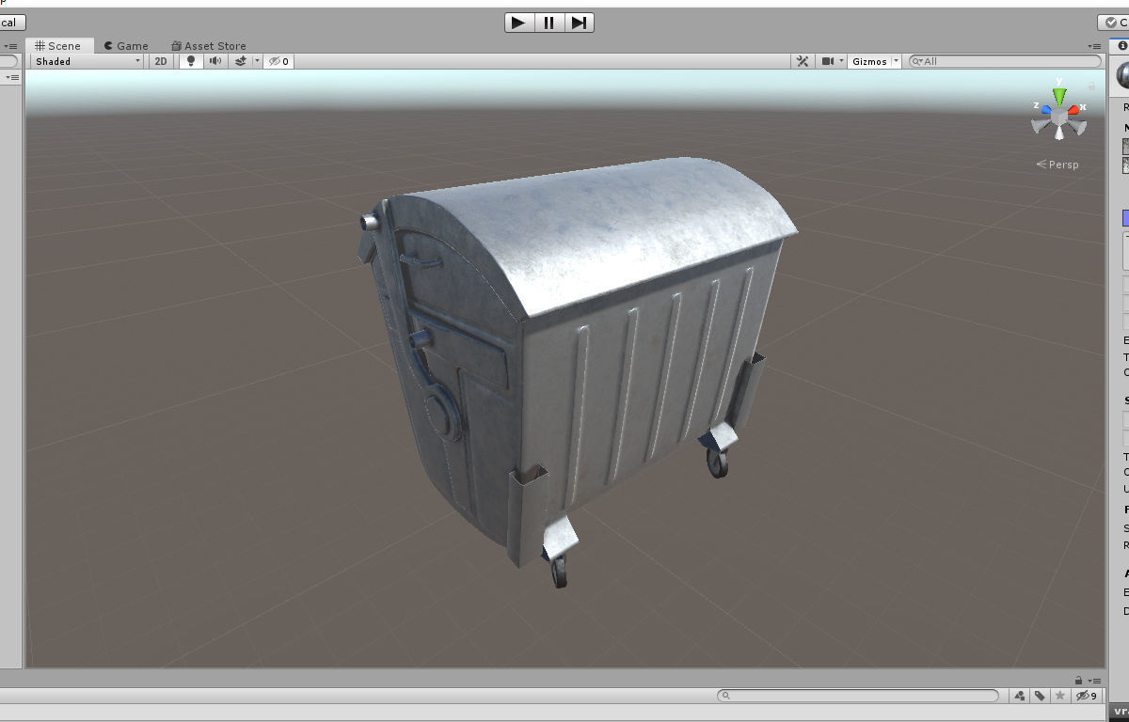Toggle scene lighting with the lightbulb icon
This screenshot has height=722, width=1129.
point(191,61)
